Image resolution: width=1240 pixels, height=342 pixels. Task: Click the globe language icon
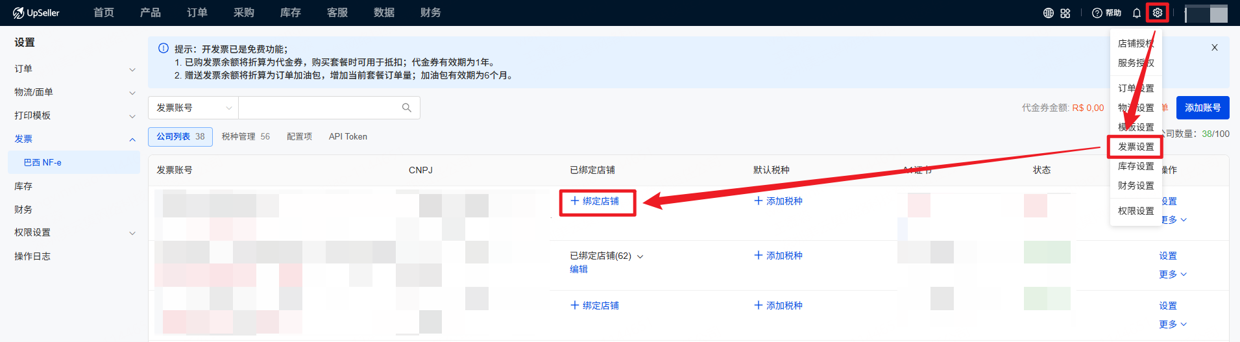coord(1048,13)
